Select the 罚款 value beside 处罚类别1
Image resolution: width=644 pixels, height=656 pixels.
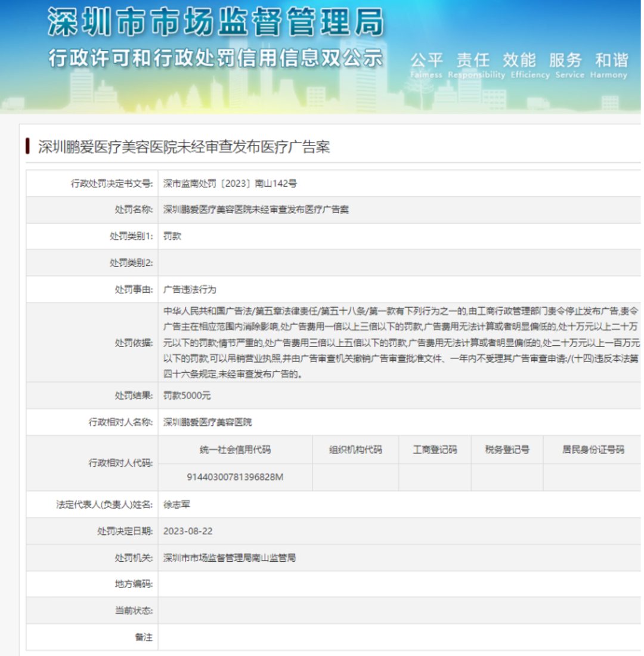pyautogui.click(x=172, y=236)
